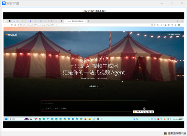187x136 pixels.
Task: Show hidden system tray icons
Action: (149, 119)
